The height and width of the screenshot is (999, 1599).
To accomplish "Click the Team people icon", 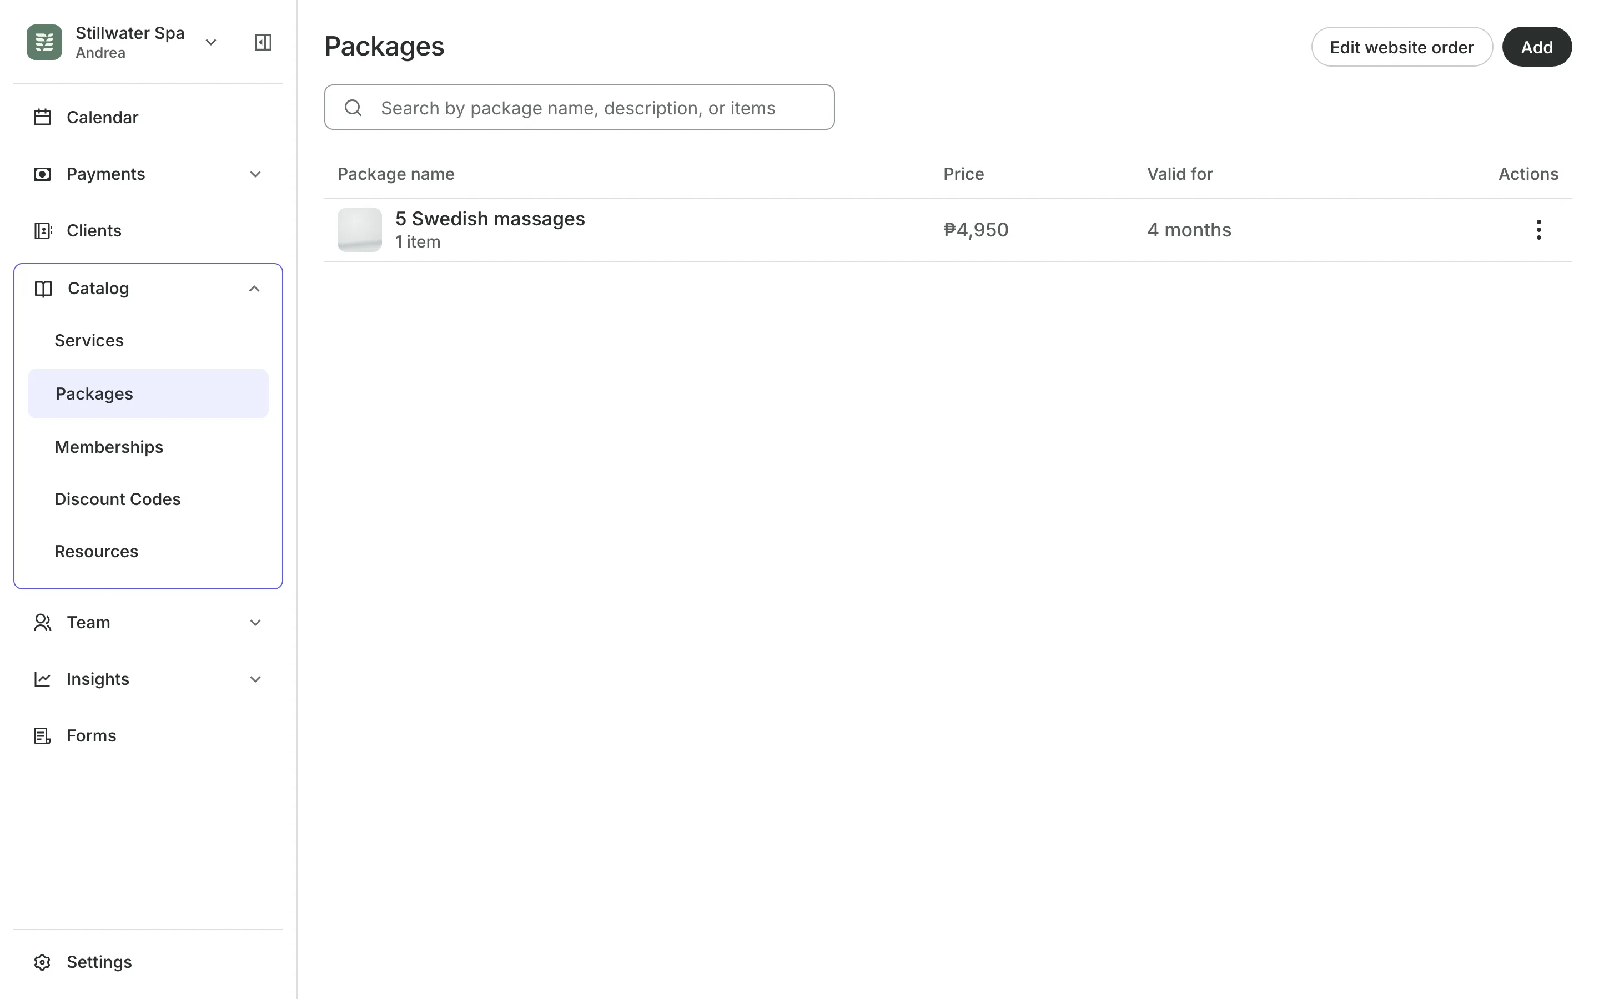I will pos(42,622).
